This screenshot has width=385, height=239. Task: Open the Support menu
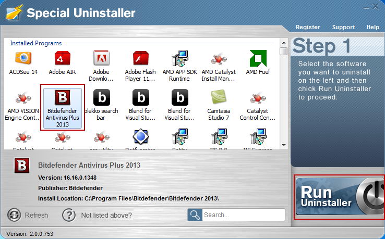[x=343, y=27]
